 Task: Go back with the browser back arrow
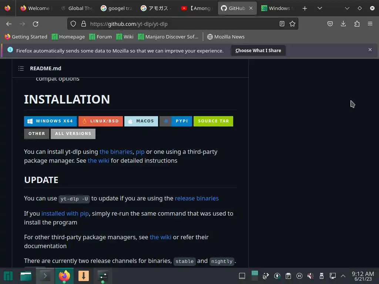point(9,24)
